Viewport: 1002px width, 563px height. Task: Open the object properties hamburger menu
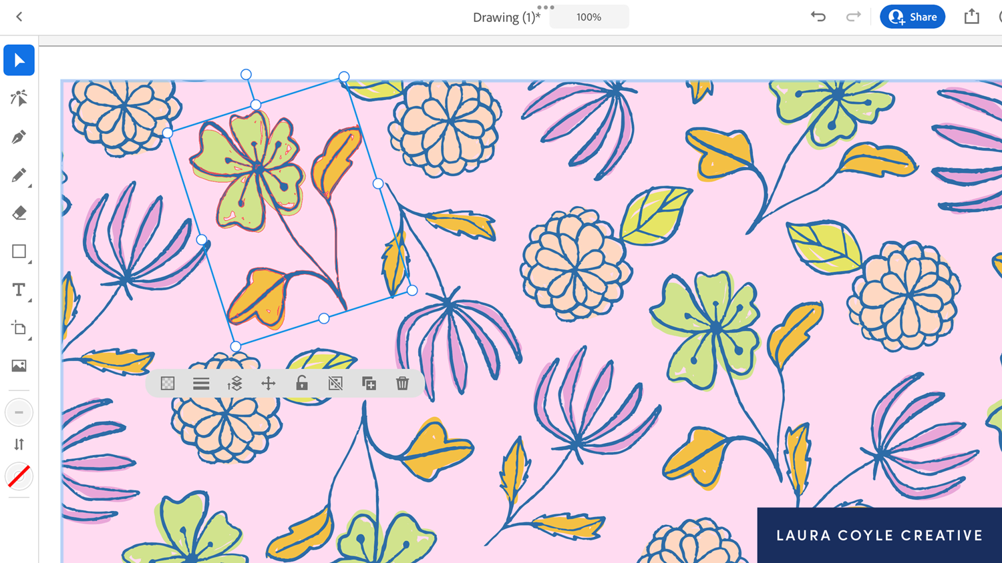(x=201, y=384)
